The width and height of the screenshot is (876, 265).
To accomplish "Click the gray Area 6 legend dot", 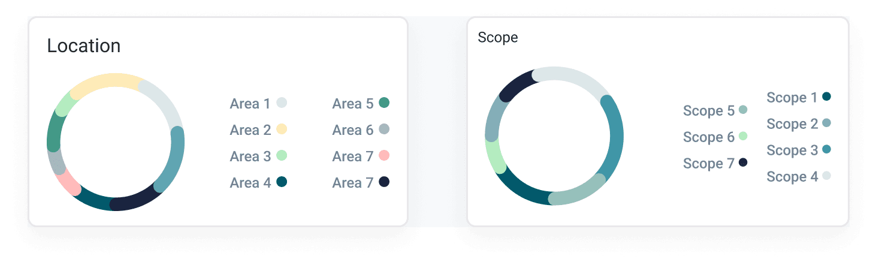I will (x=384, y=130).
